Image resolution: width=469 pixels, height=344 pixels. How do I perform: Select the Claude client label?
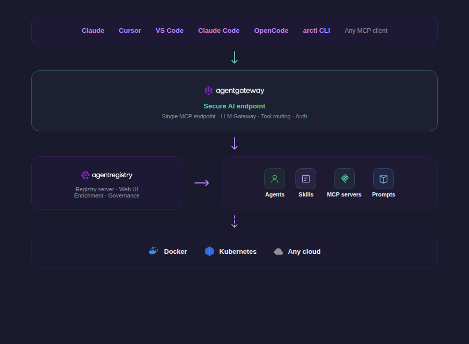pyautogui.click(x=93, y=31)
